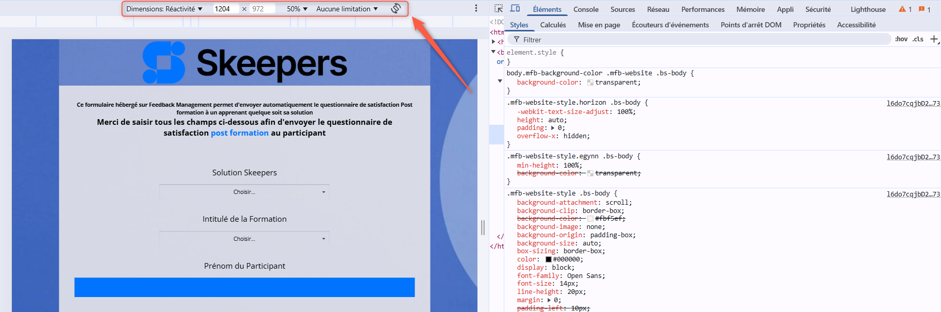Click the 'min-height' value 100%
This screenshot has width=941, height=312.
(571, 166)
